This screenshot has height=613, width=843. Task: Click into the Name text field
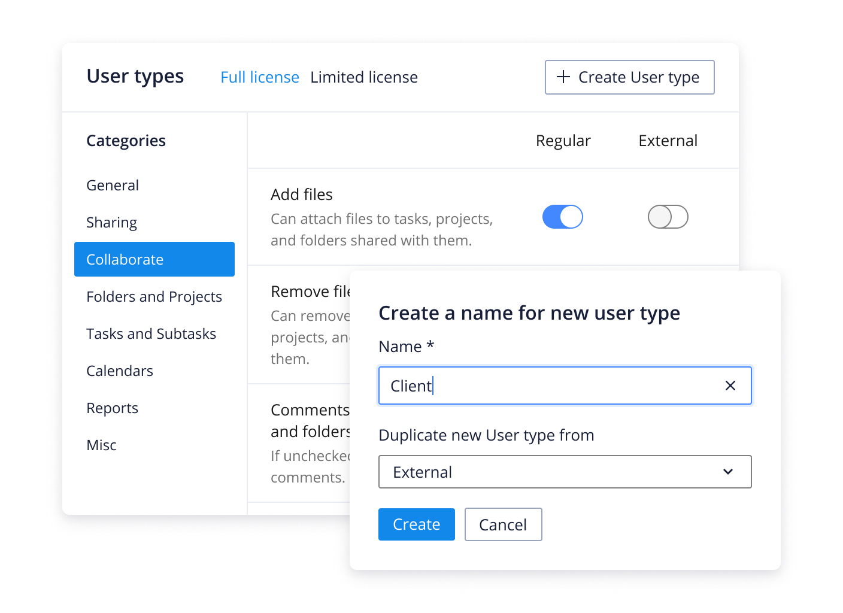[x=551, y=386]
